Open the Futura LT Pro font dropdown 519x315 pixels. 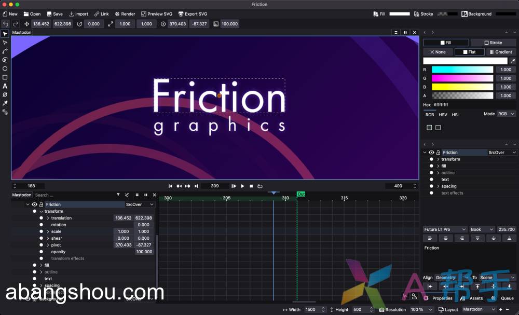coord(445,229)
